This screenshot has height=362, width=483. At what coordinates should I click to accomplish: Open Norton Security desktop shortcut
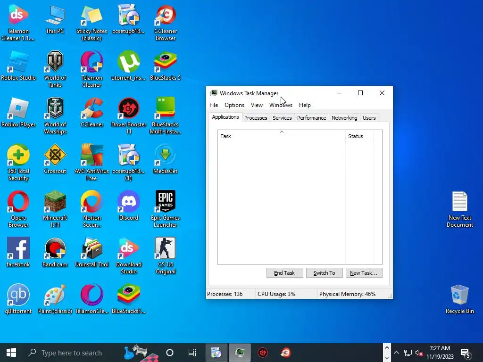pos(92,209)
